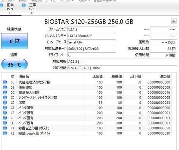Click the 項目名 column header

[x=51, y=76]
